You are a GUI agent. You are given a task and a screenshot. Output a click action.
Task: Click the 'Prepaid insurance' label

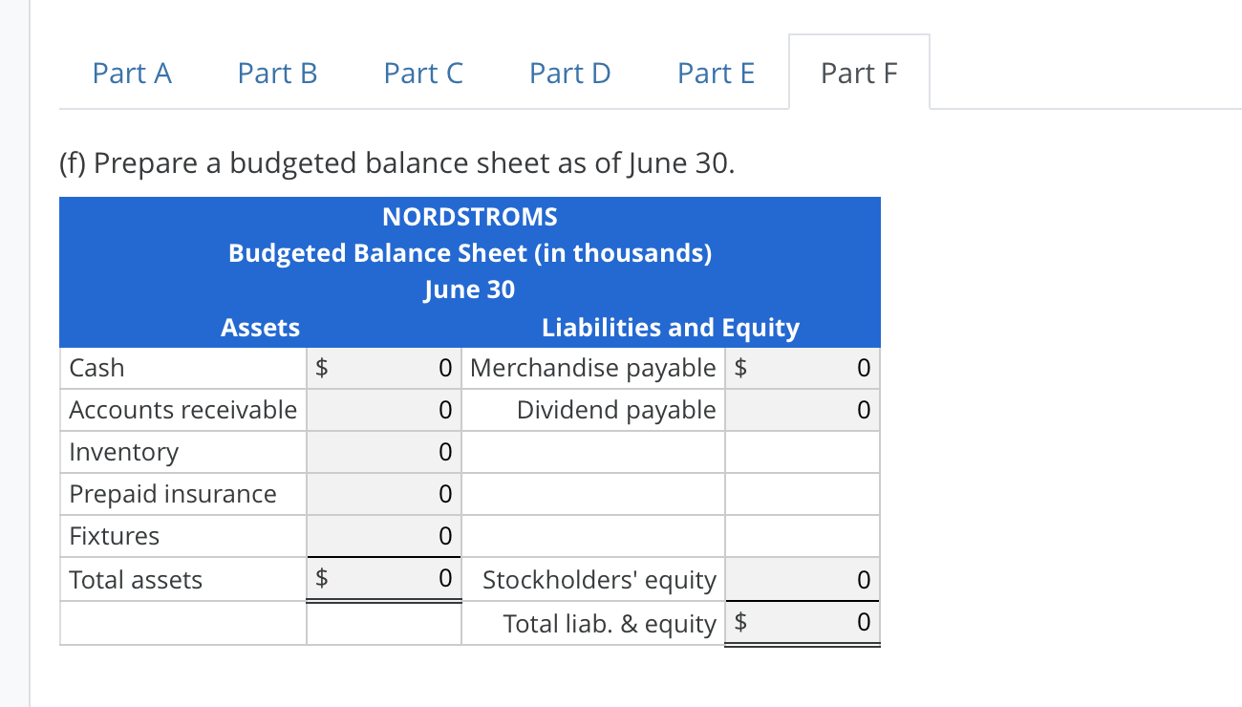(173, 494)
